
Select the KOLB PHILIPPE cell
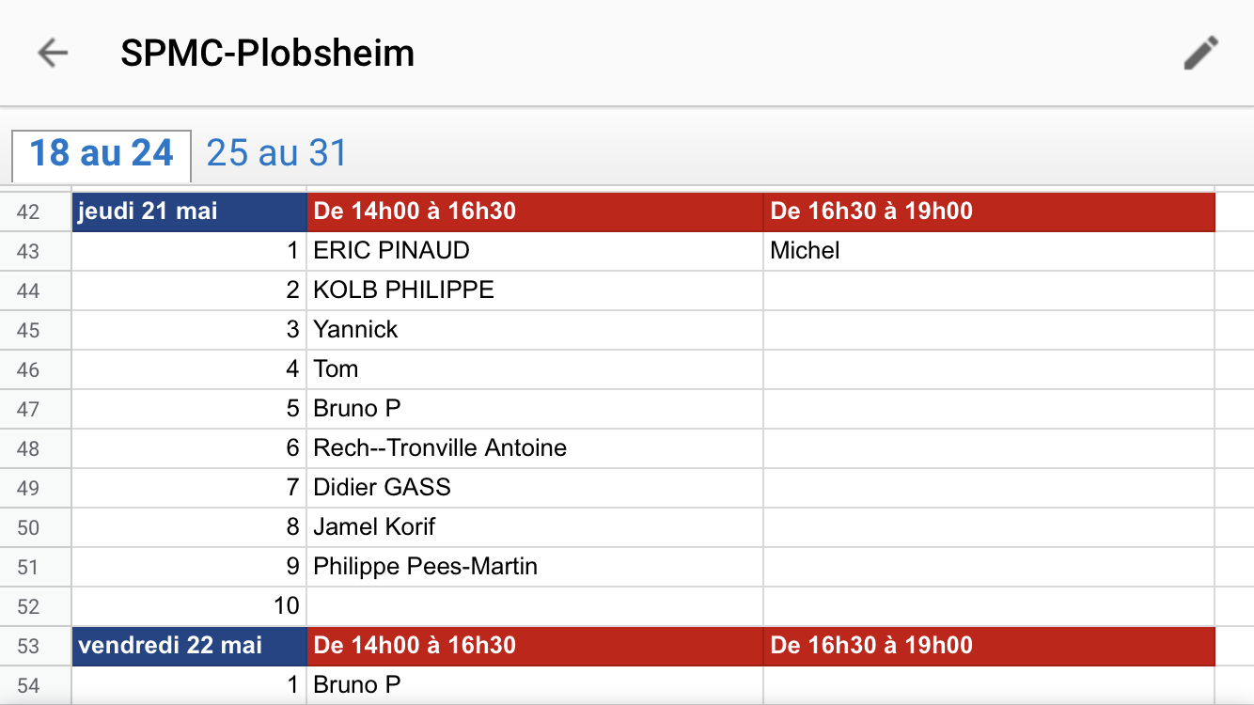(x=535, y=290)
